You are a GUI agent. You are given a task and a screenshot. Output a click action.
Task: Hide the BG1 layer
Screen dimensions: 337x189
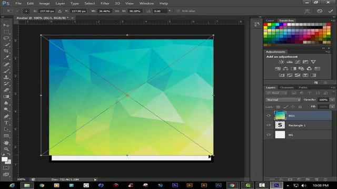pyautogui.click(x=269, y=115)
